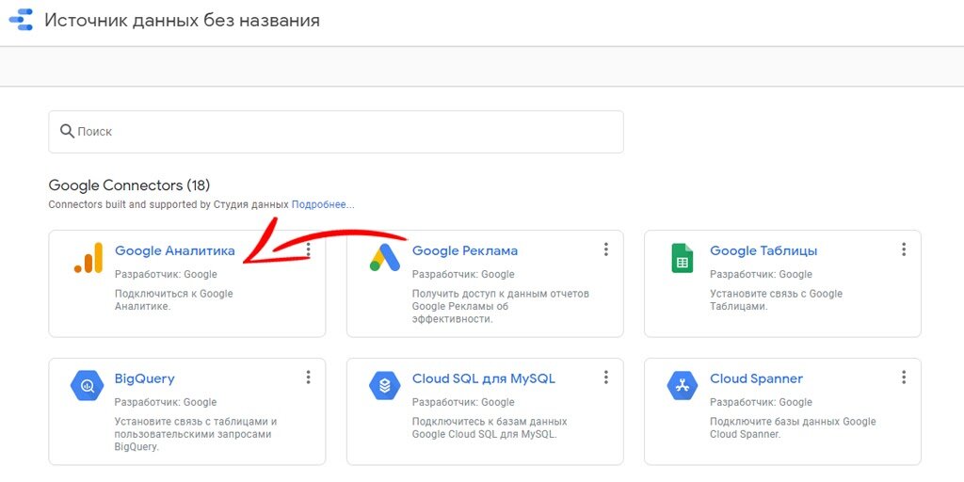Click 'Подключиться к Google Аналитике' description

click(174, 299)
